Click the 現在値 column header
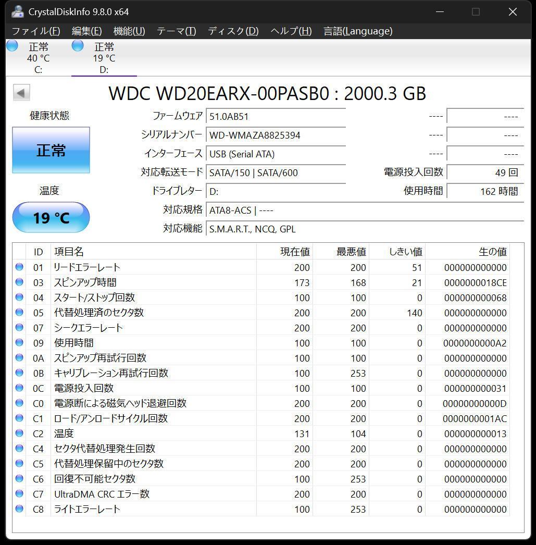The height and width of the screenshot is (545, 536). click(285, 252)
